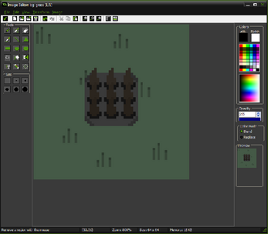
Task: Open the View menu
Action: pyautogui.click(x=26, y=12)
